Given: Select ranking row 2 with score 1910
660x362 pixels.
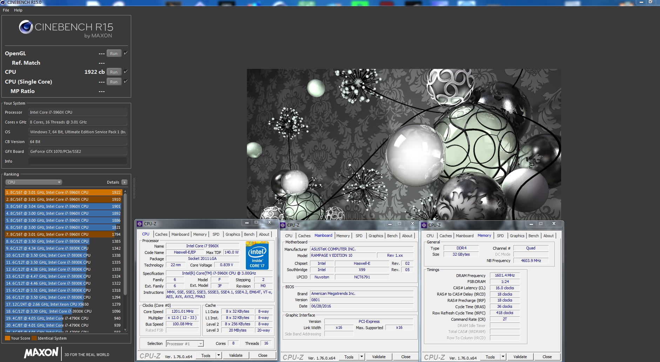Looking at the screenshot, I should pyautogui.click(x=63, y=199).
